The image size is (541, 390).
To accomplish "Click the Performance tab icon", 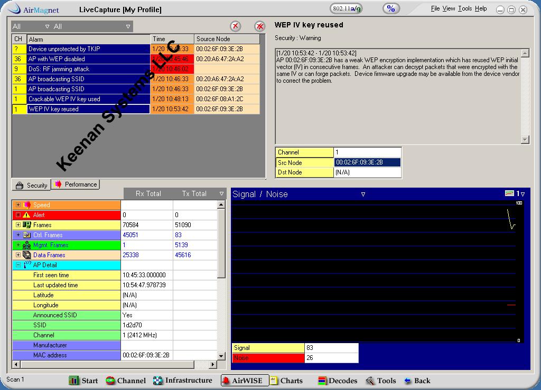I will point(58,184).
